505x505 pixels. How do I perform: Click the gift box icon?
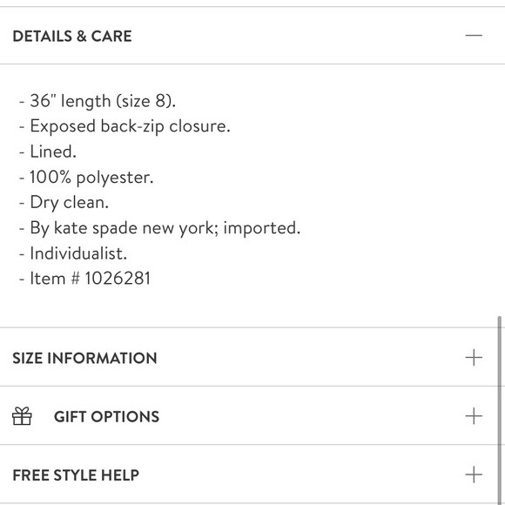click(22, 416)
